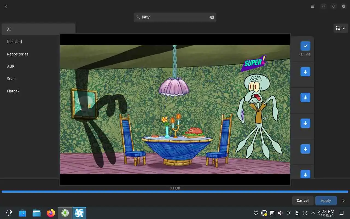Screen dimensions: 350x219
Task: Select the Installed category
Action: (x=38, y=42)
